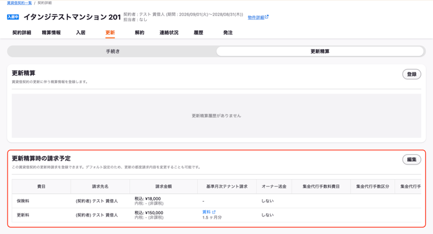Click the 入居中 status badge
Viewport: 433px width, 234px height.
point(13,17)
